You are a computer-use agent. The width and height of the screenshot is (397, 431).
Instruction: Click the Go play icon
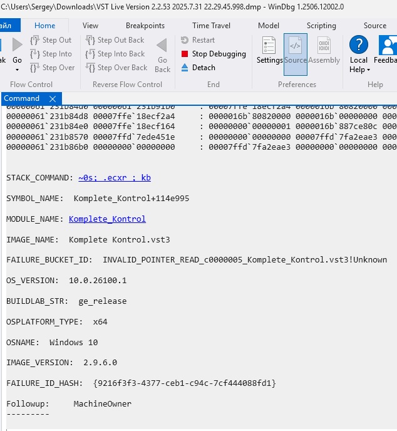pyautogui.click(x=17, y=44)
